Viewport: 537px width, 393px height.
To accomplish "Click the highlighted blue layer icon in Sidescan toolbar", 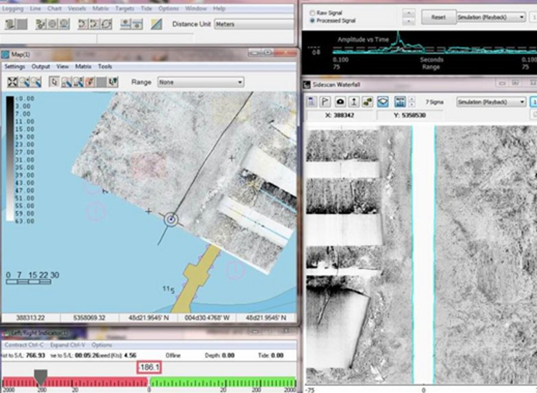I will coord(382,102).
